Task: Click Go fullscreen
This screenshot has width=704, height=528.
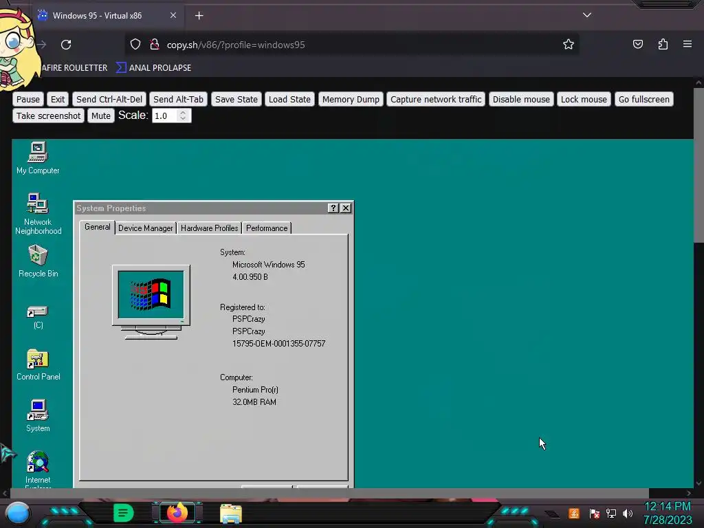Action: click(643, 99)
